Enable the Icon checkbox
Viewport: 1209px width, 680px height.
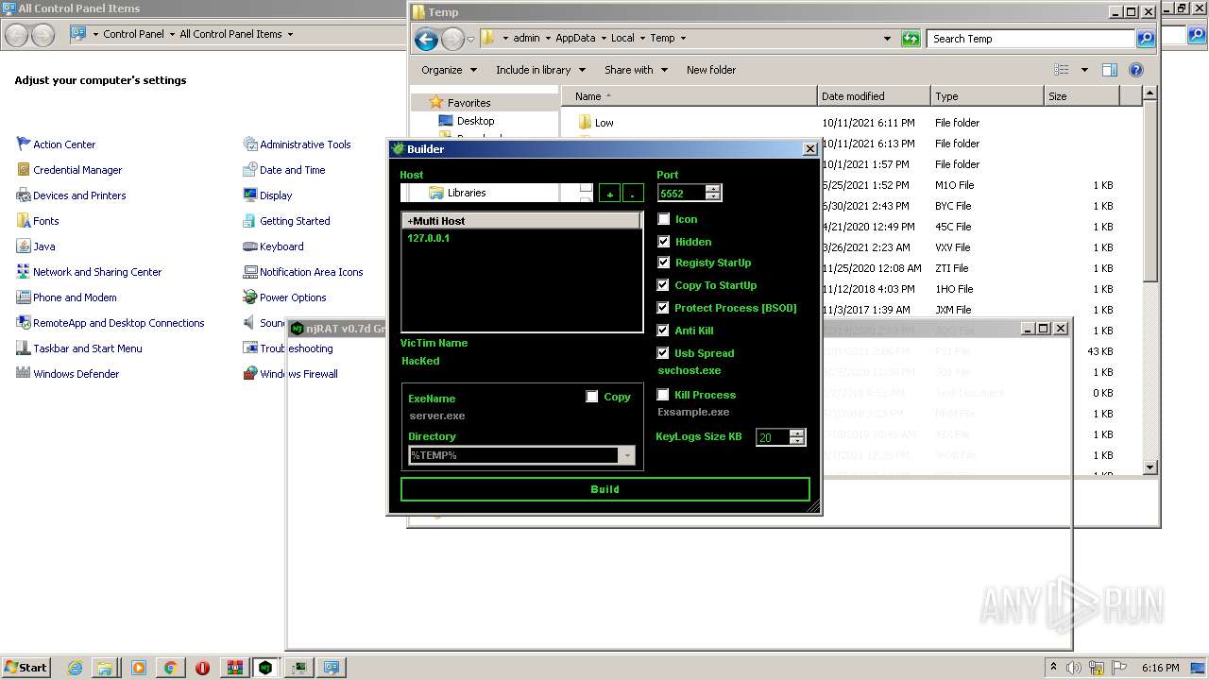663,219
